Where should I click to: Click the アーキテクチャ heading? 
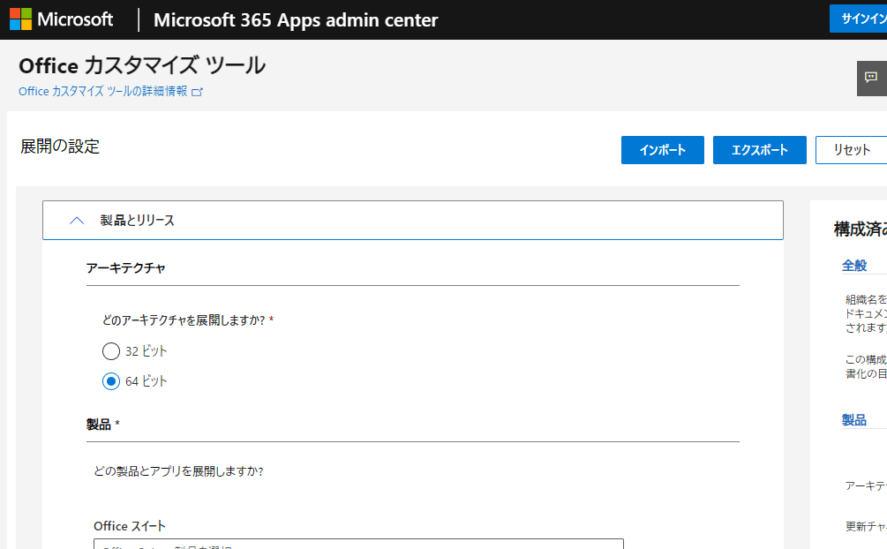click(125, 267)
